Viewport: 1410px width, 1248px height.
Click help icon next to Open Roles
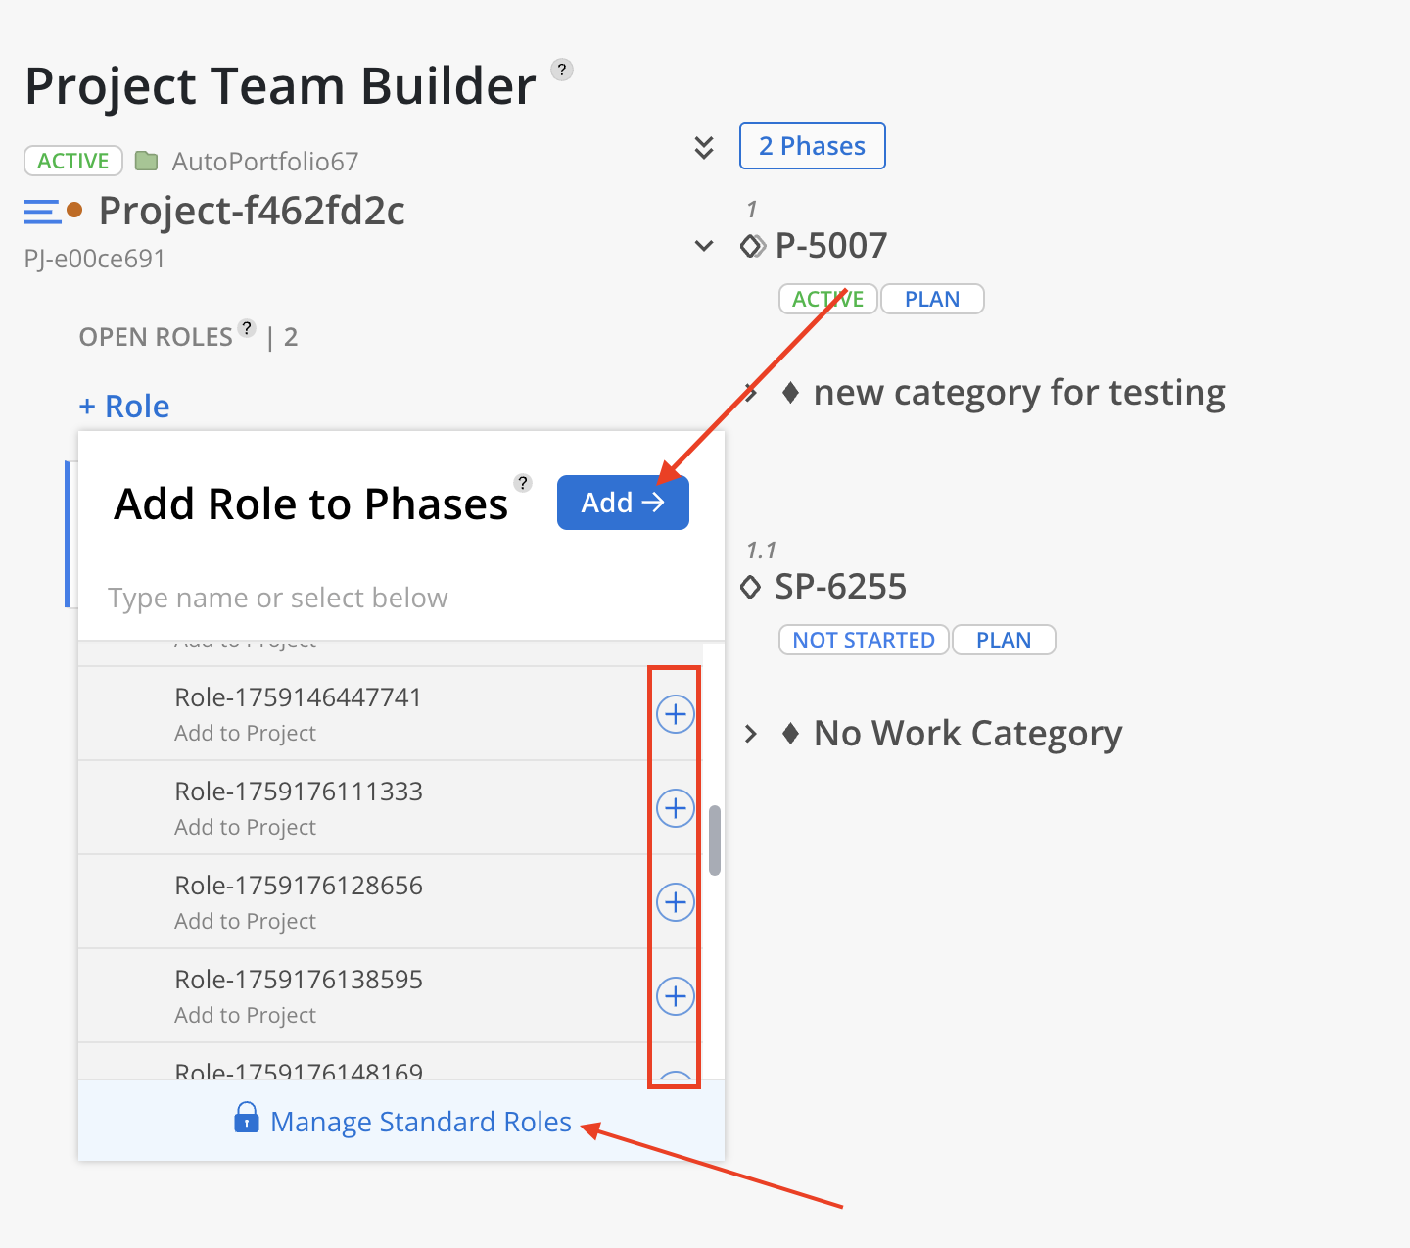pos(247,328)
